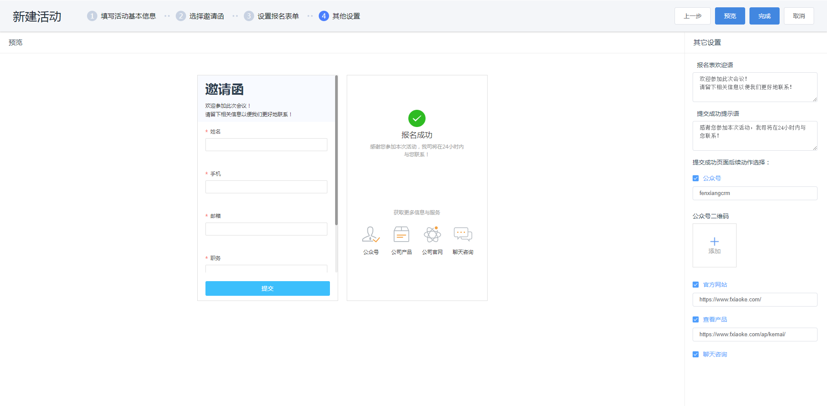Click the 公众号 icon in success preview

(370, 235)
